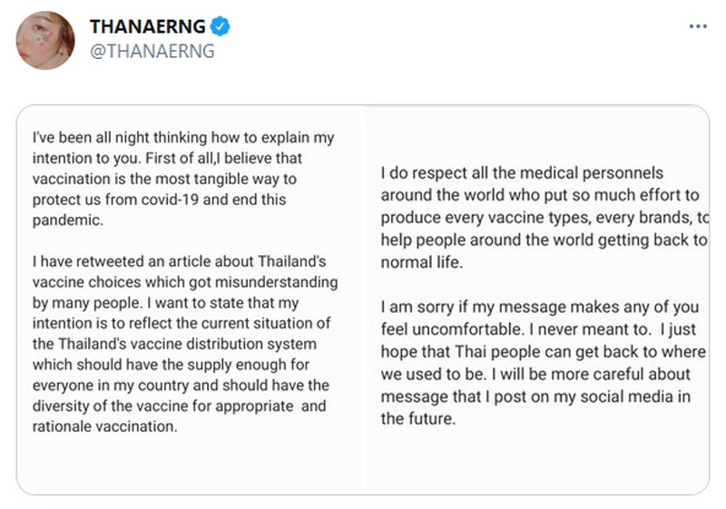Open THANAERNG's profile avatar picture
Viewport: 726px width, 509px height.
pyautogui.click(x=45, y=40)
